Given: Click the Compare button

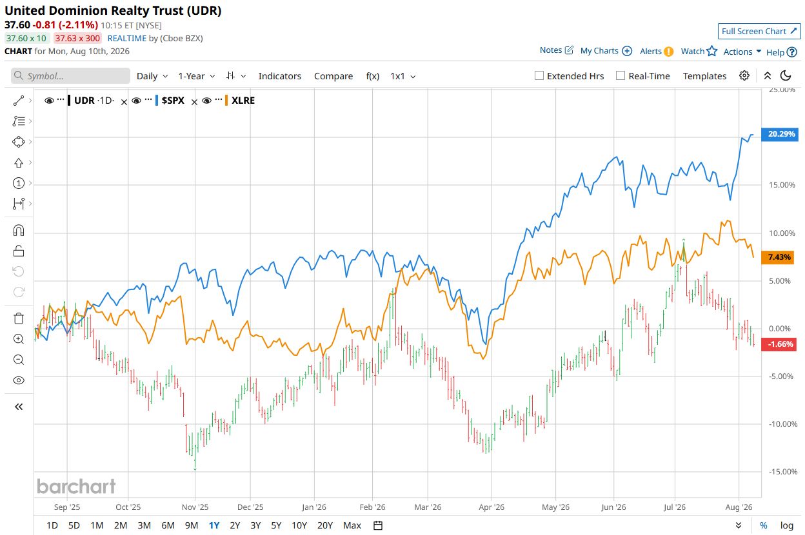Looking at the screenshot, I should [333, 76].
